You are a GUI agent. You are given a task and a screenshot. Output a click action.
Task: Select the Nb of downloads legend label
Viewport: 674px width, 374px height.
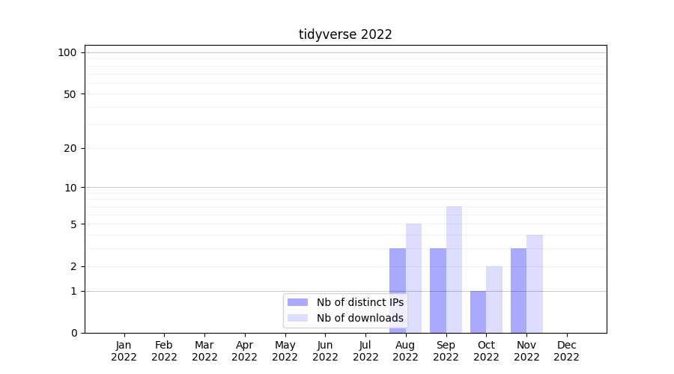tap(359, 318)
